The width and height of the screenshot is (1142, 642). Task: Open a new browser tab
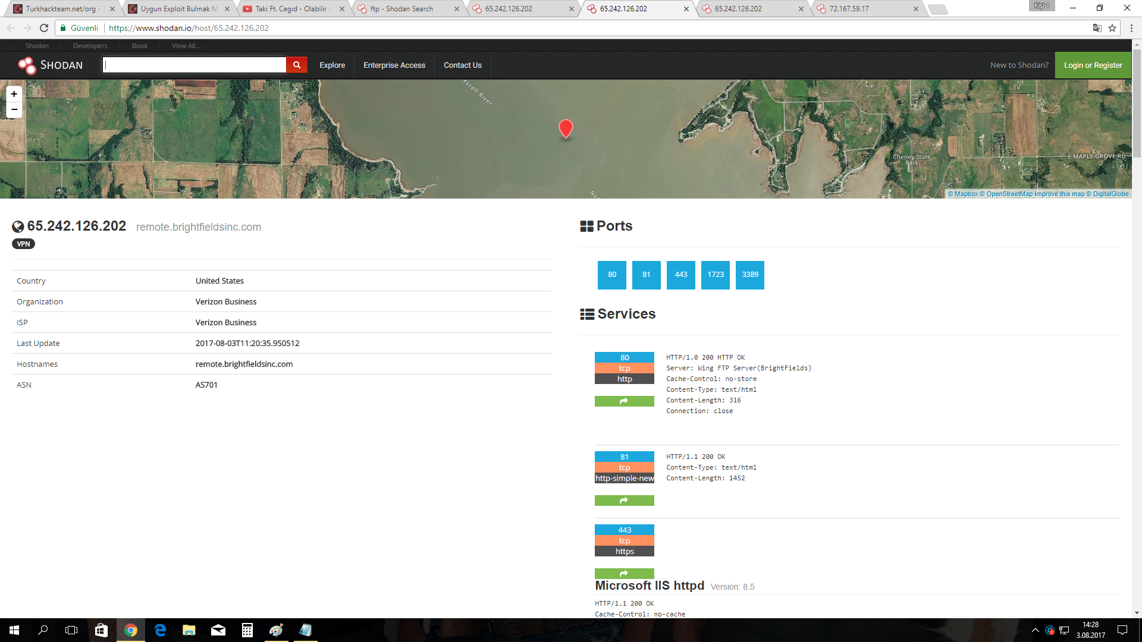click(938, 9)
